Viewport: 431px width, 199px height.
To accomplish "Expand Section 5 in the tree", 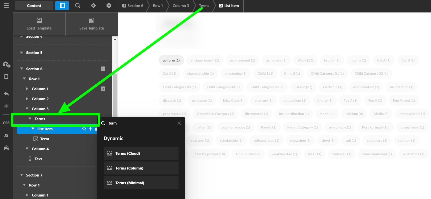I will pyautogui.click(x=21, y=52).
